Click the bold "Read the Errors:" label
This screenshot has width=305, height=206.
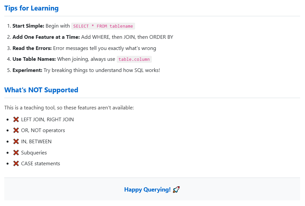point(32,48)
